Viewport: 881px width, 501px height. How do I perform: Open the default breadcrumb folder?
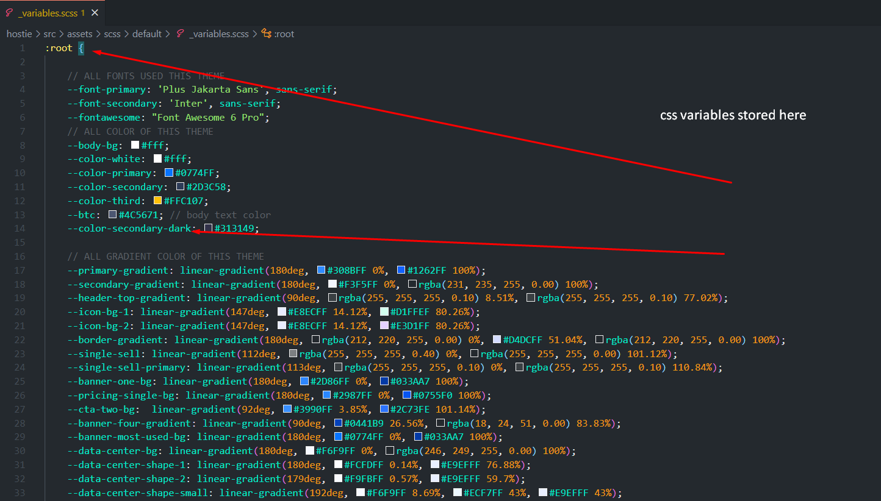pos(147,34)
